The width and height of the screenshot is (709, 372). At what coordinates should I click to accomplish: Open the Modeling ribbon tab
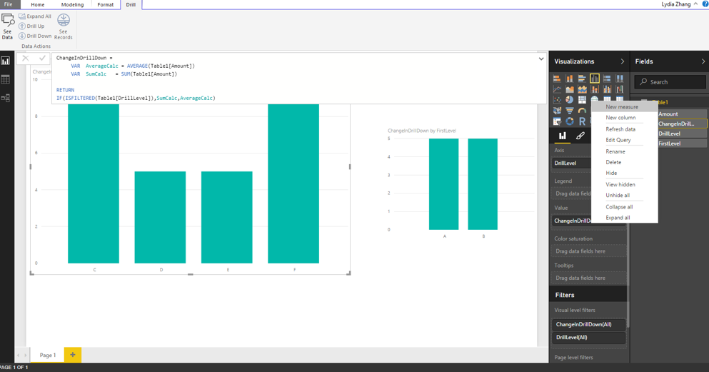[72, 4]
